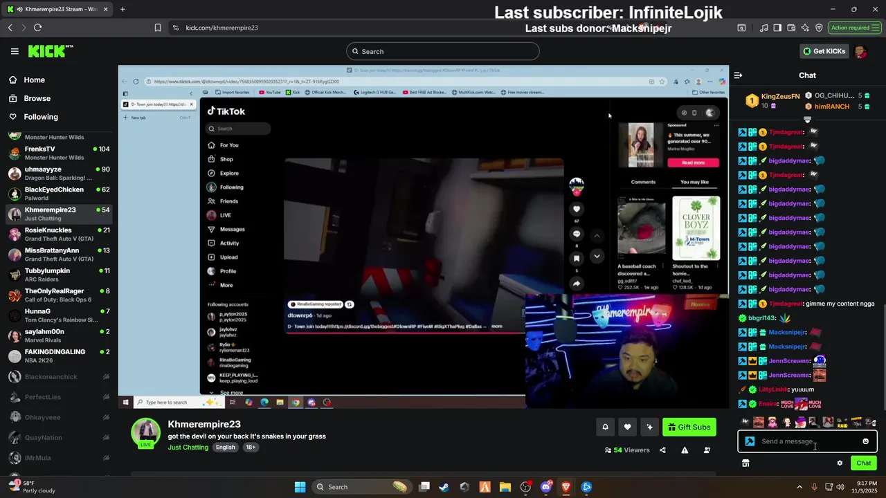
Task: Click Khmerempire23 channel avatar
Action: point(146,432)
